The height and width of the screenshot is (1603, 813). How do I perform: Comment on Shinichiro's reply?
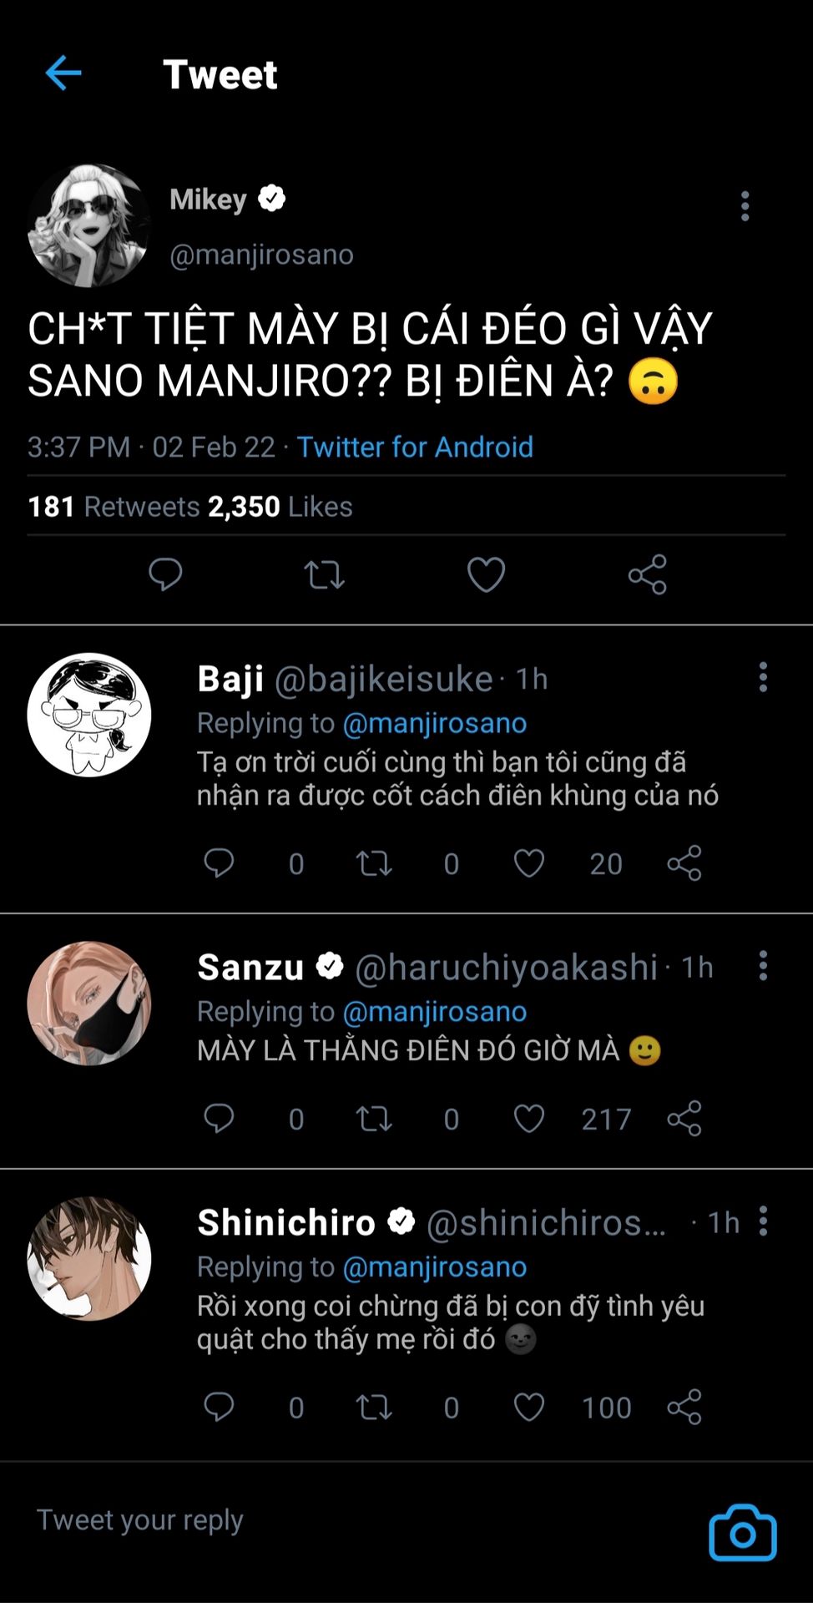219,1407
